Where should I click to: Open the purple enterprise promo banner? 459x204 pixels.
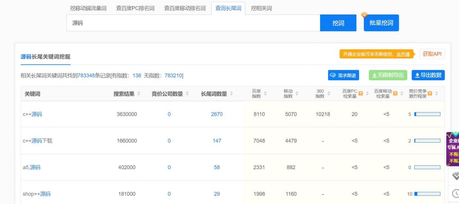click(x=453, y=149)
